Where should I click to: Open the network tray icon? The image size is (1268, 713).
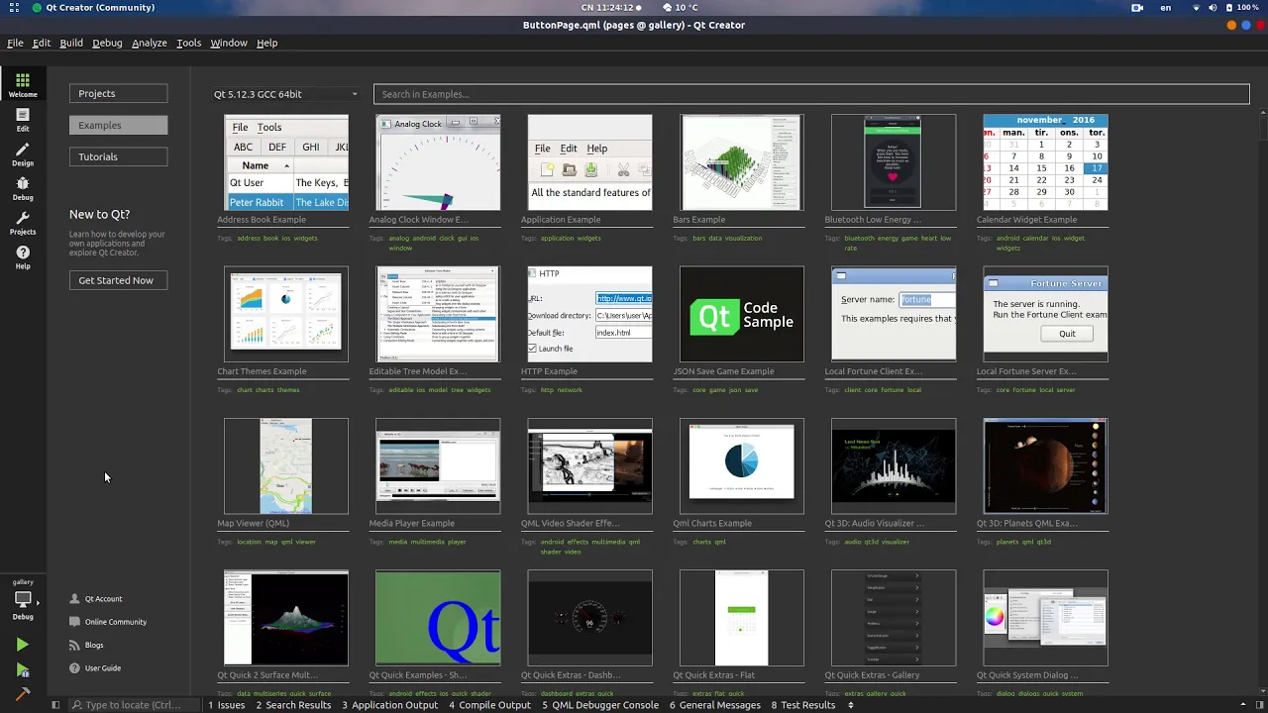coord(1196,7)
